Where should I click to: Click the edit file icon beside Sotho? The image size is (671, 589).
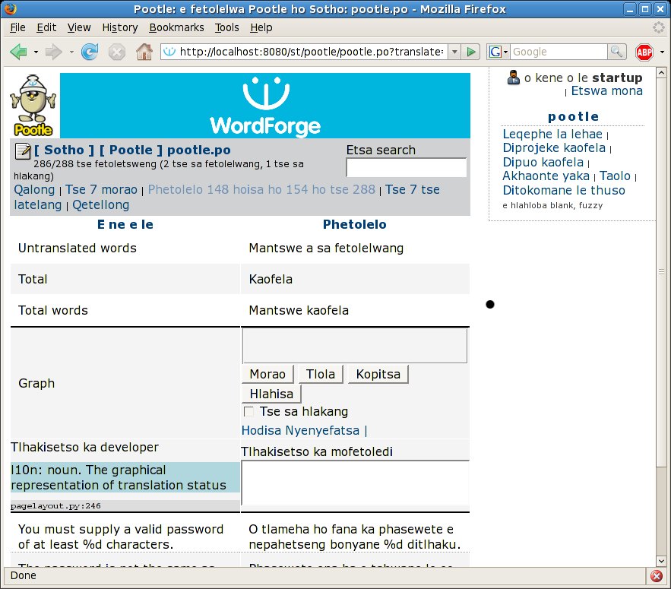pyautogui.click(x=23, y=150)
